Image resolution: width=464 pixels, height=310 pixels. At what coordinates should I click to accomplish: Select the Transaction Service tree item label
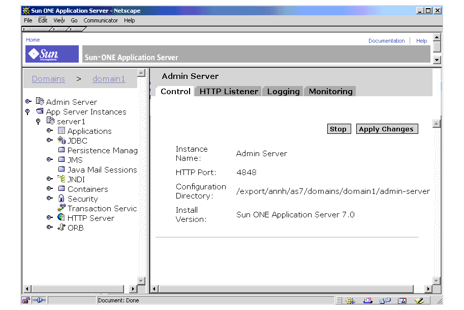[x=102, y=208]
